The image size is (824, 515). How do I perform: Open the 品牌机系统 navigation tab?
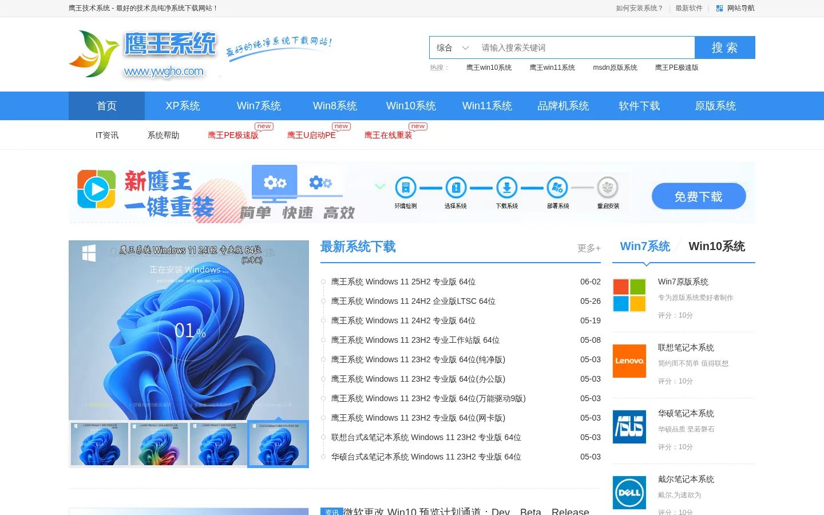click(563, 106)
